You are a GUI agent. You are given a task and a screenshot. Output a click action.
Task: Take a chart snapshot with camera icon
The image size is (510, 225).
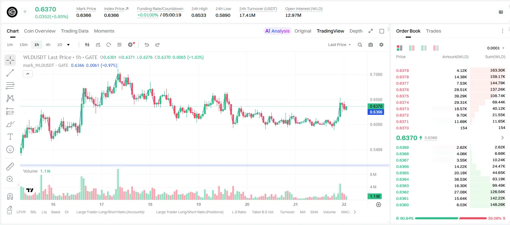pyautogui.click(x=371, y=45)
